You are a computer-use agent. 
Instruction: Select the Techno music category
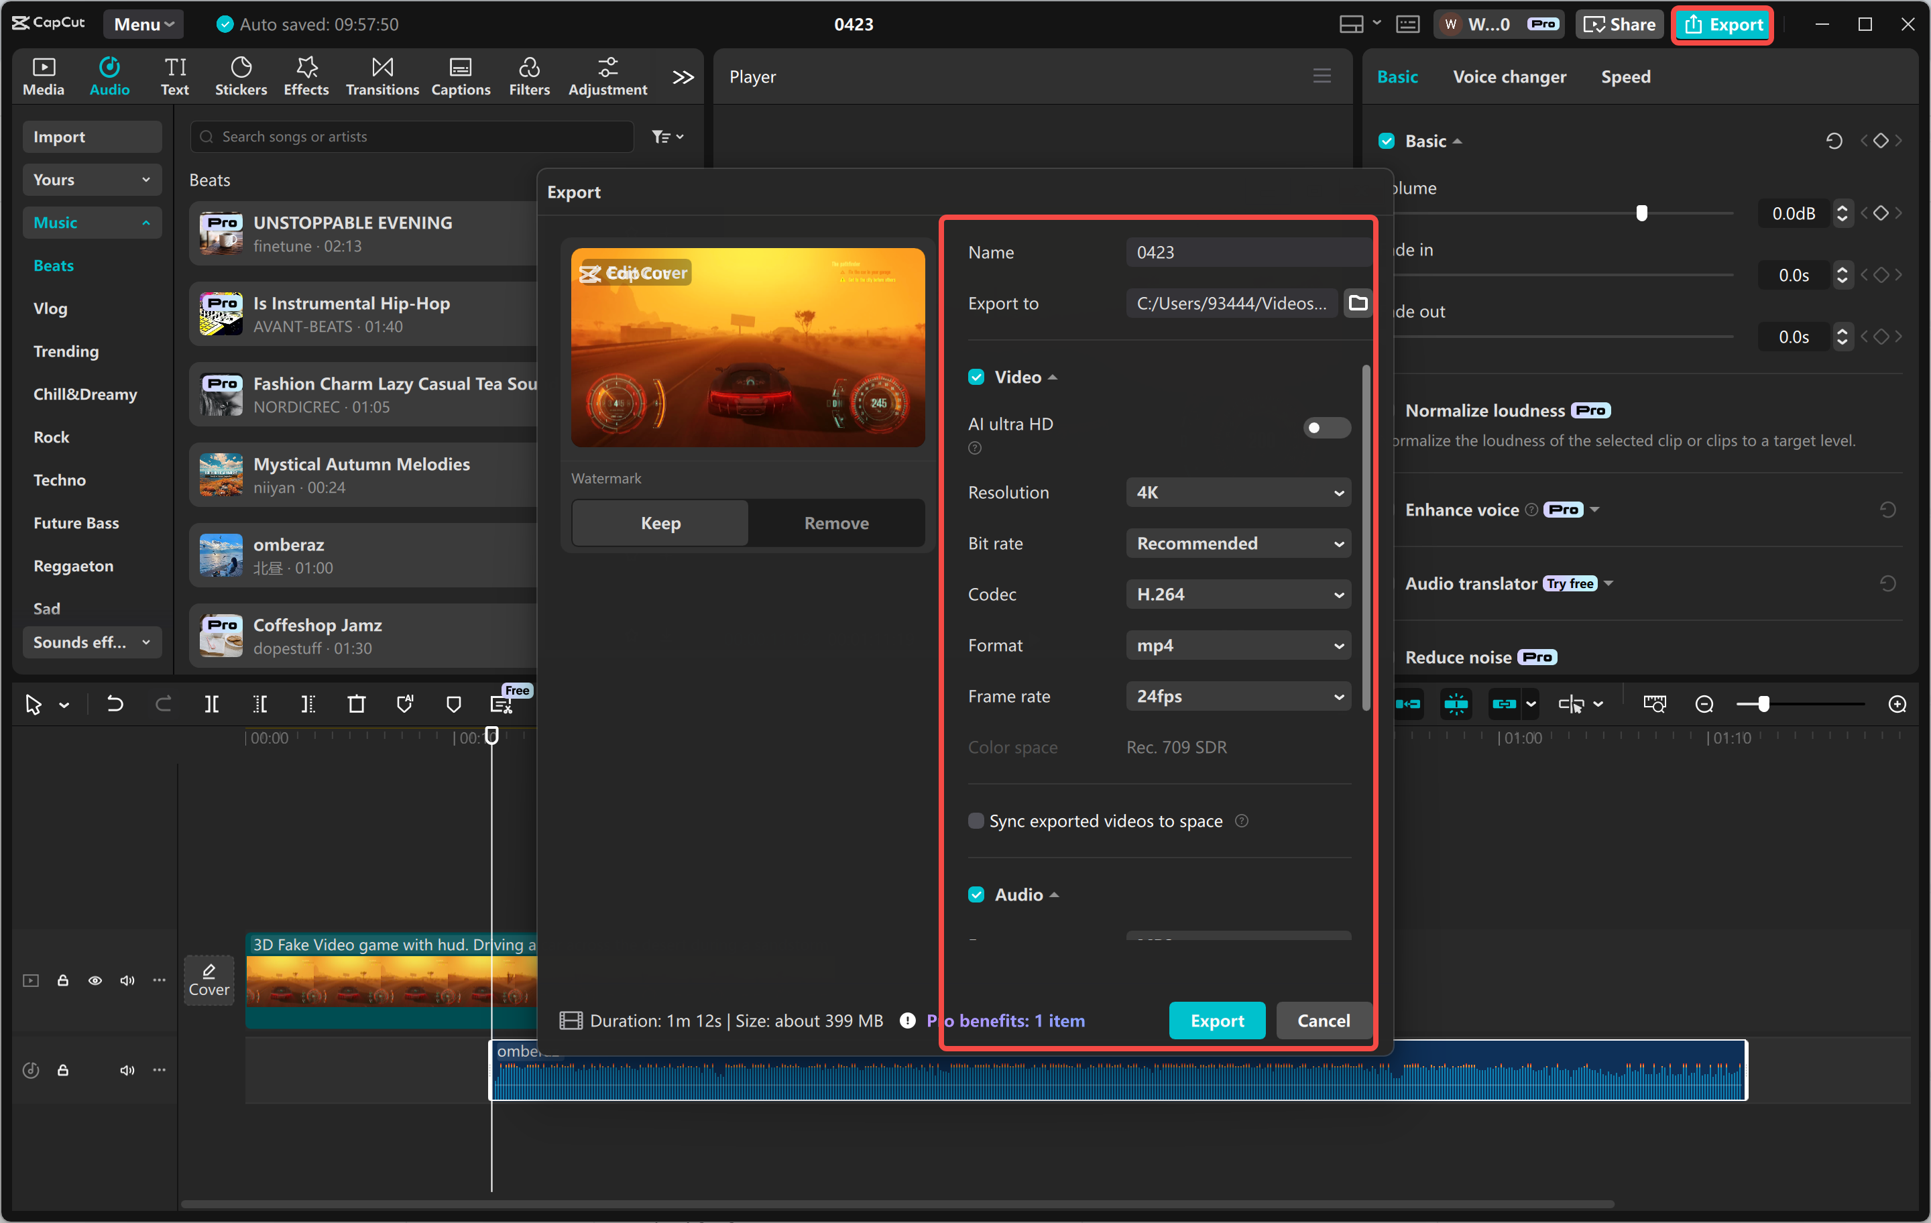[x=58, y=479]
